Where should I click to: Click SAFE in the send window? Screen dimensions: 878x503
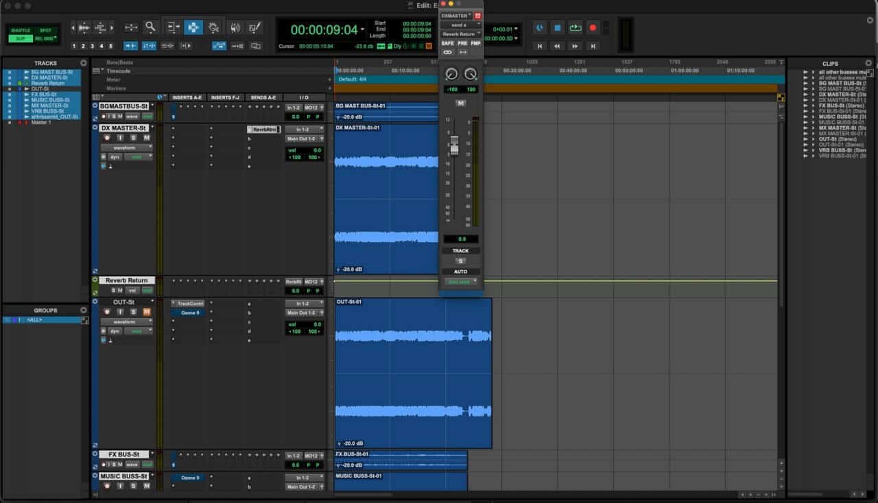(448, 43)
